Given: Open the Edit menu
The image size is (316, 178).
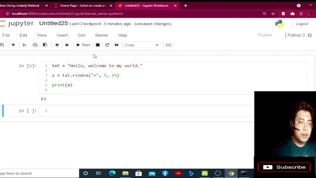Looking at the screenshot, I should pos(23,35).
